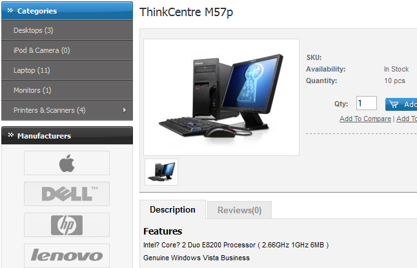Go to the Monitors (1) category

32,90
